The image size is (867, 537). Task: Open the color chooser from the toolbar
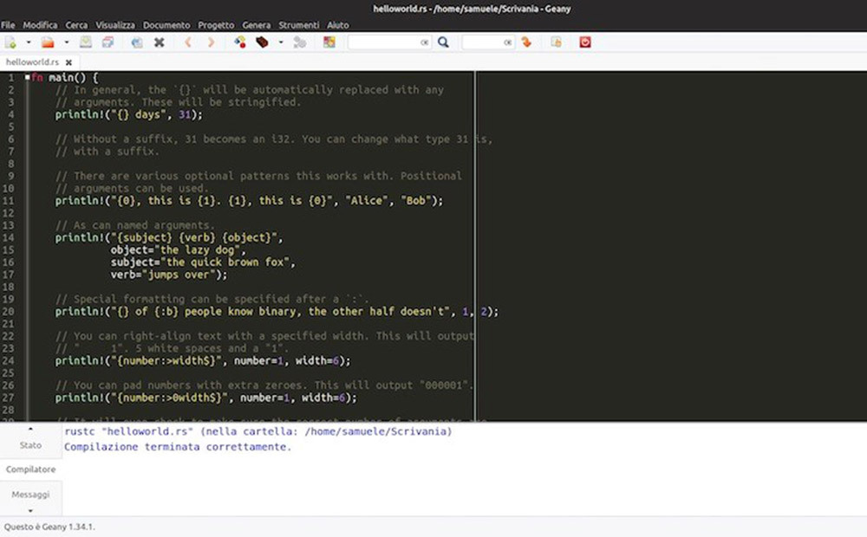coord(329,42)
